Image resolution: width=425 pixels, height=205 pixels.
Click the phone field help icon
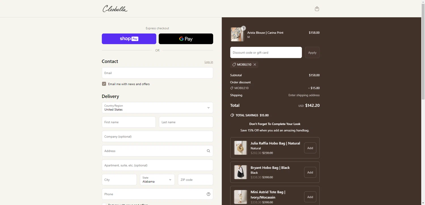coord(208,194)
